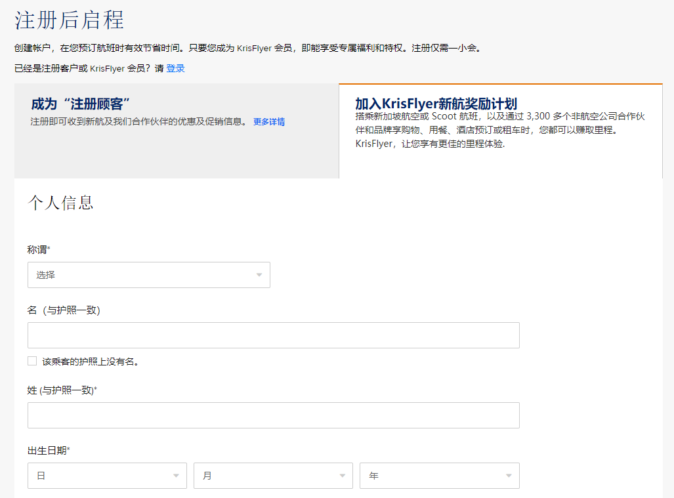Switch to the 成为"注册顾客" tab

click(x=81, y=104)
